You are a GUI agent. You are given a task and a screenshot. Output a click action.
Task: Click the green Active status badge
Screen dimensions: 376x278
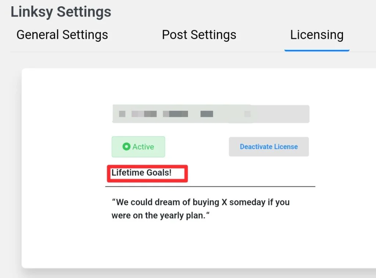pyautogui.click(x=138, y=147)
